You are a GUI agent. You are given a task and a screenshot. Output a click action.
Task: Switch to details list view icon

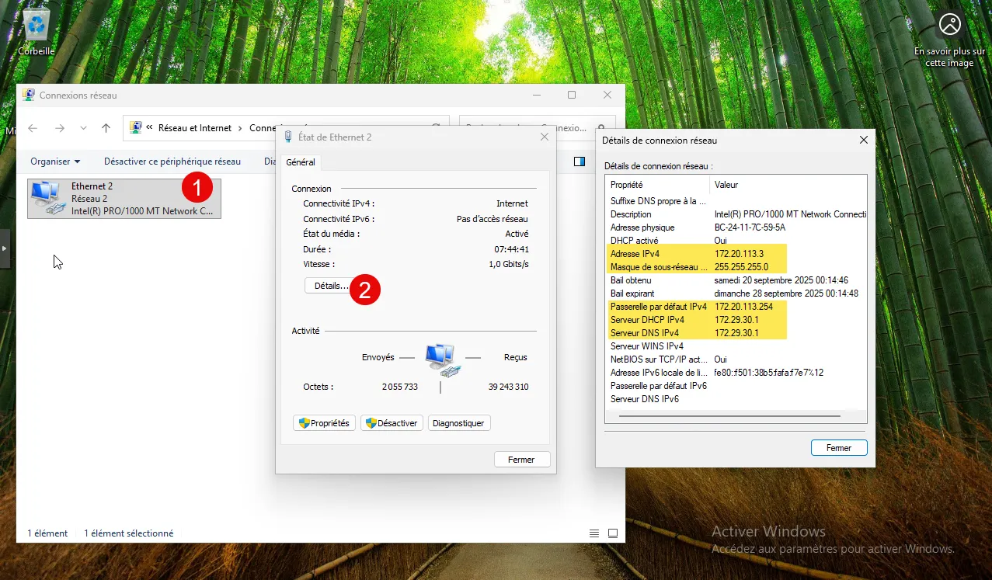tap(594, 533)
